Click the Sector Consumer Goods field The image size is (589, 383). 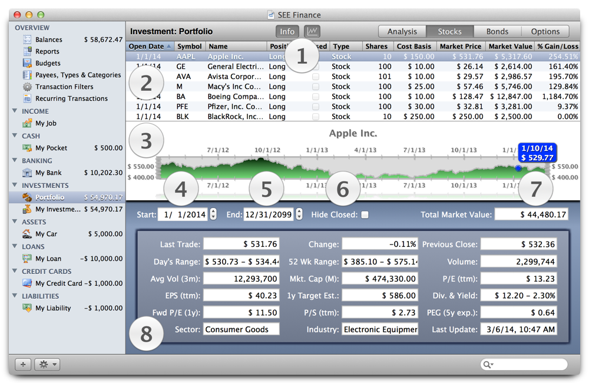pos(241,329)
